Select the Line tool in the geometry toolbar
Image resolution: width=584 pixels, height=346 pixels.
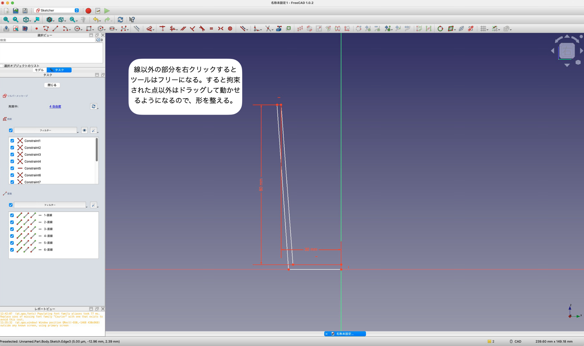click(x=55, y=29)
